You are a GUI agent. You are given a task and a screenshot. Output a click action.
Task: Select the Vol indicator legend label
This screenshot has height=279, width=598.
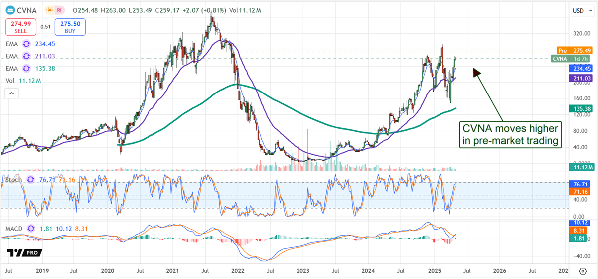tap(9, 80)
